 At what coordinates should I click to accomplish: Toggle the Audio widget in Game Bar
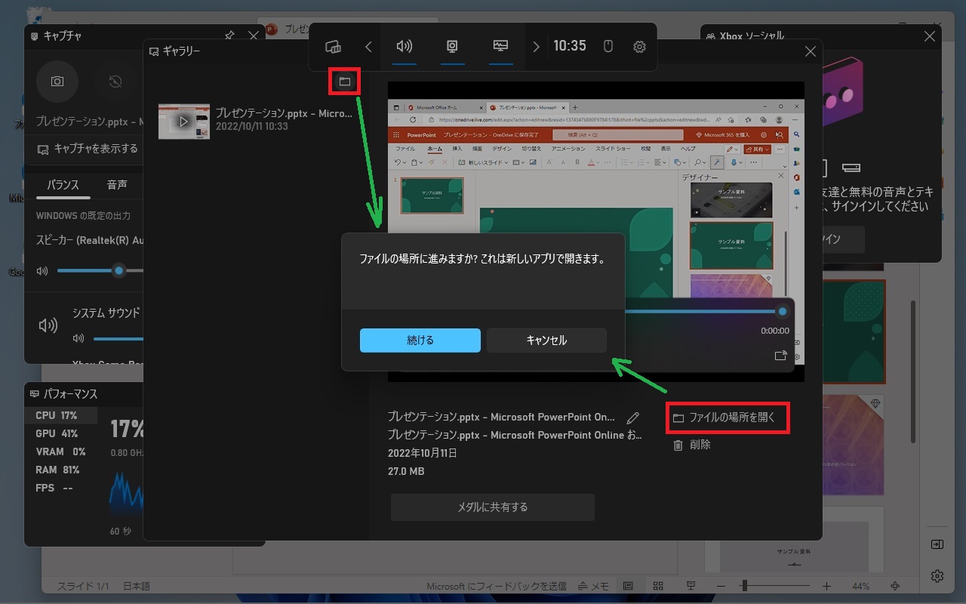coord(405,47)
